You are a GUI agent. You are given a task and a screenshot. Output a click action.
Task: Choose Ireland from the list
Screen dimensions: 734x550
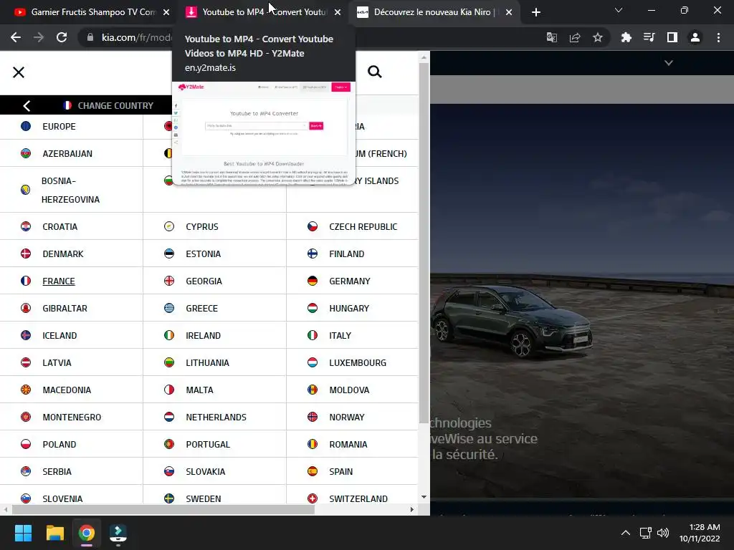tap(203, 335)
